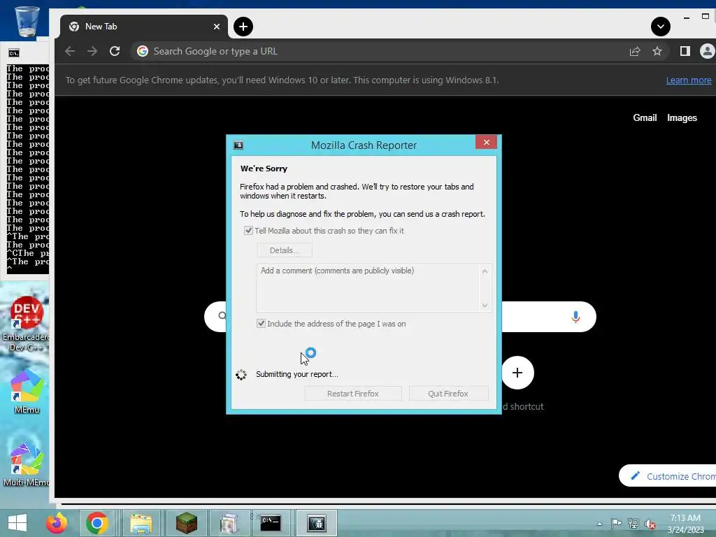Click the Google search magnifier icon
The height and width of the screenshot is (537, 716).
click(x=222, y=315)
